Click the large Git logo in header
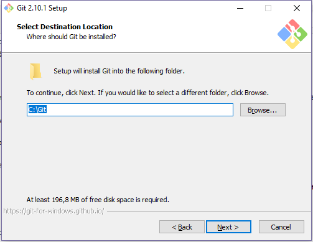Viewport: 313px width, 242px height. [x=292, y=34]
